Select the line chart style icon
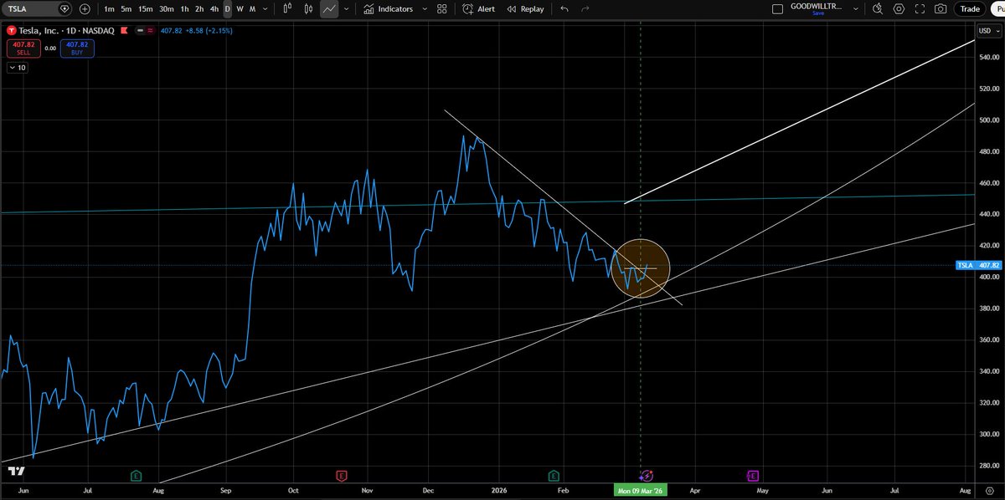Screen dimensions: 1005x500 coord(329,9)
